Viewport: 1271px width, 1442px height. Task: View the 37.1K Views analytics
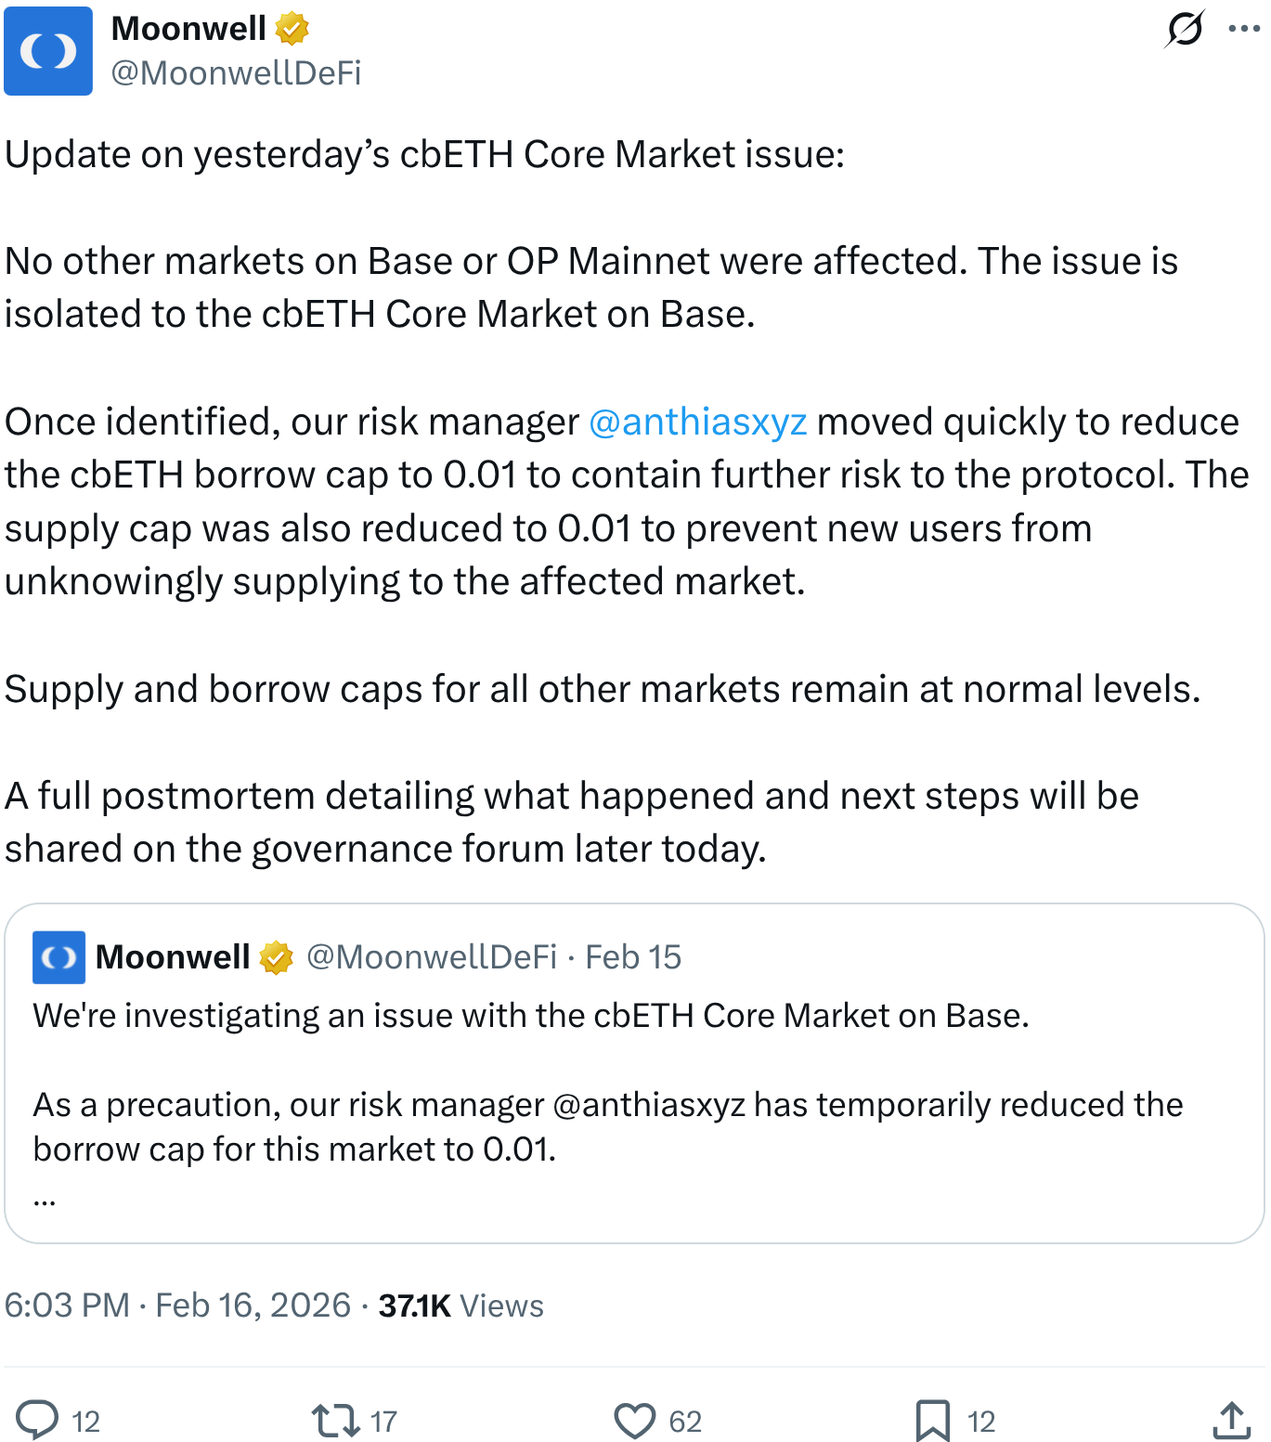point(460,1306)
